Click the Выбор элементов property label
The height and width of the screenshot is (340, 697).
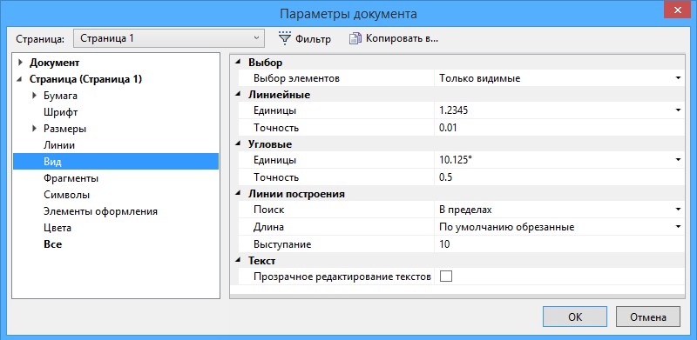pyautogui.click(x=296, y=78)
